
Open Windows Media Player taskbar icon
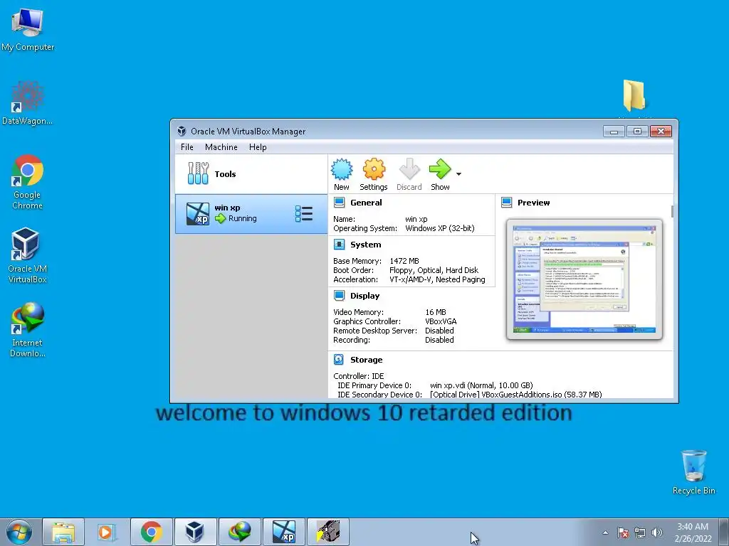(x=107, y=532)
